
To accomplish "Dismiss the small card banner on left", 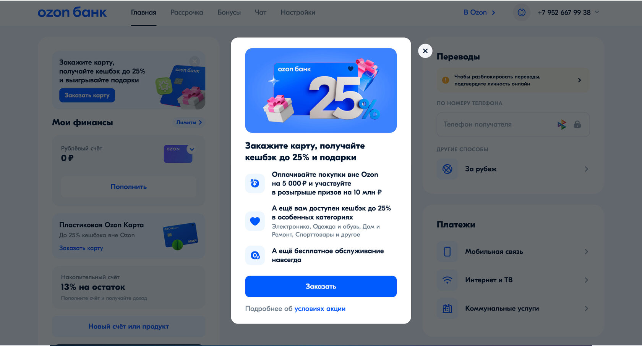I will coord(195,61).
